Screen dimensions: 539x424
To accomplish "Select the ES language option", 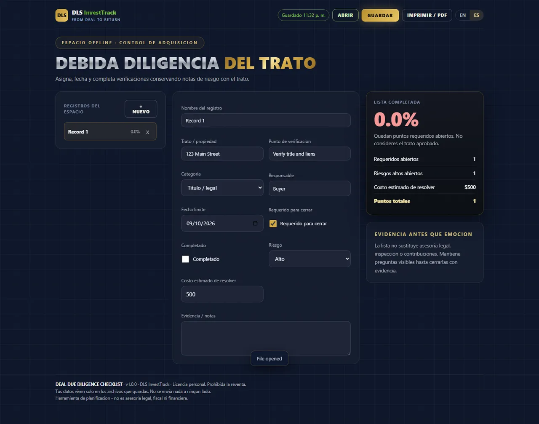I will pyautogui.click(x=476, y=15).
